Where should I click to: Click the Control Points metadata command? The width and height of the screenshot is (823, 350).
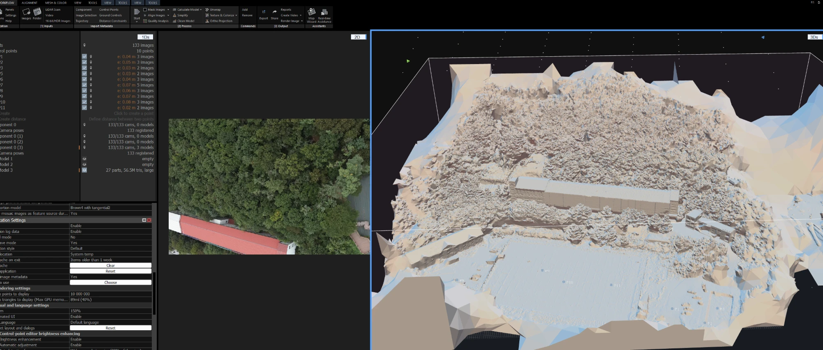[109, 9]
